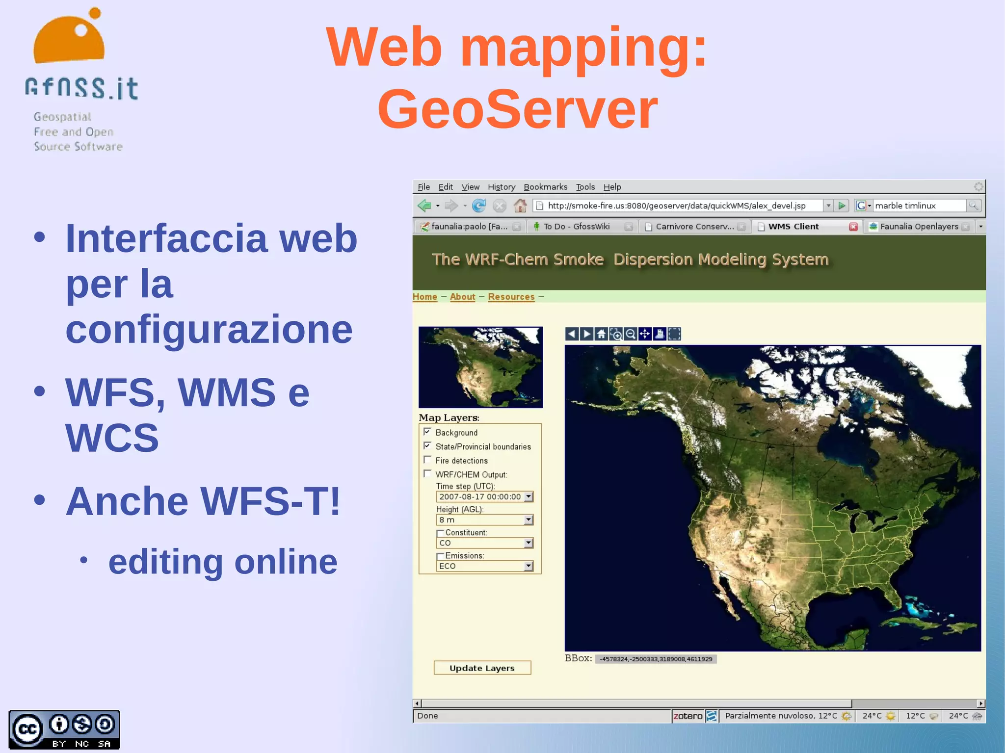Enable the Fire detections layer
1005x753 pixels.
pos(427,460)
